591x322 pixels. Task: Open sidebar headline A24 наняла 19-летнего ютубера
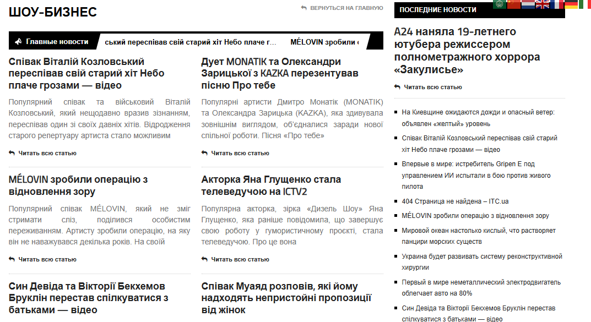467,51
